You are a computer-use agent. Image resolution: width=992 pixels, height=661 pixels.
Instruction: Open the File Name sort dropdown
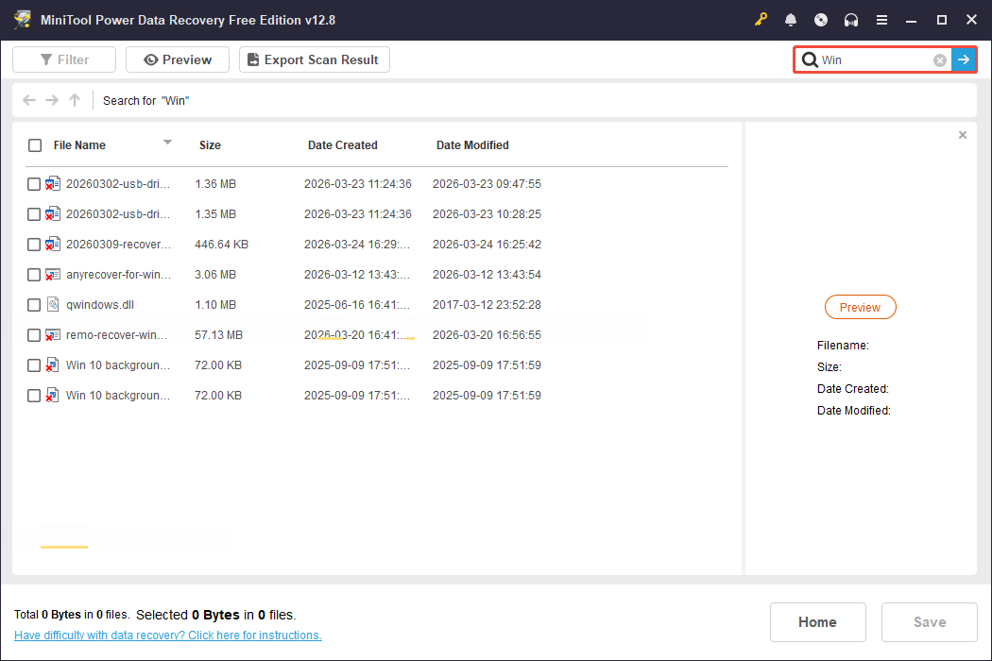(167, 144)
